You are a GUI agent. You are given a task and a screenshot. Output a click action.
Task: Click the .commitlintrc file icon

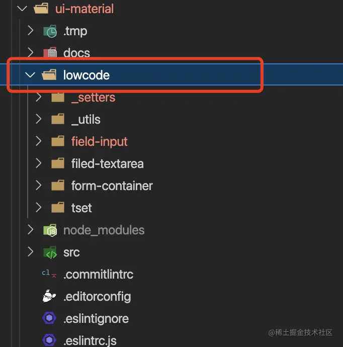tap(49, 275)
